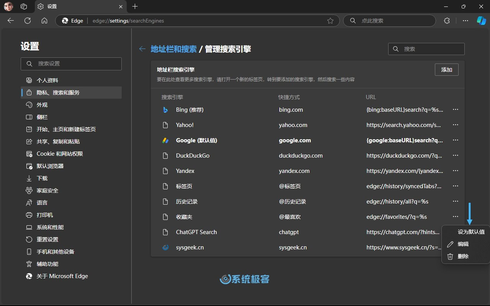Image resolution: width=490 pixels, height=306 pixels.
Task: Open 外观 settings section
Action: [71, 105]
